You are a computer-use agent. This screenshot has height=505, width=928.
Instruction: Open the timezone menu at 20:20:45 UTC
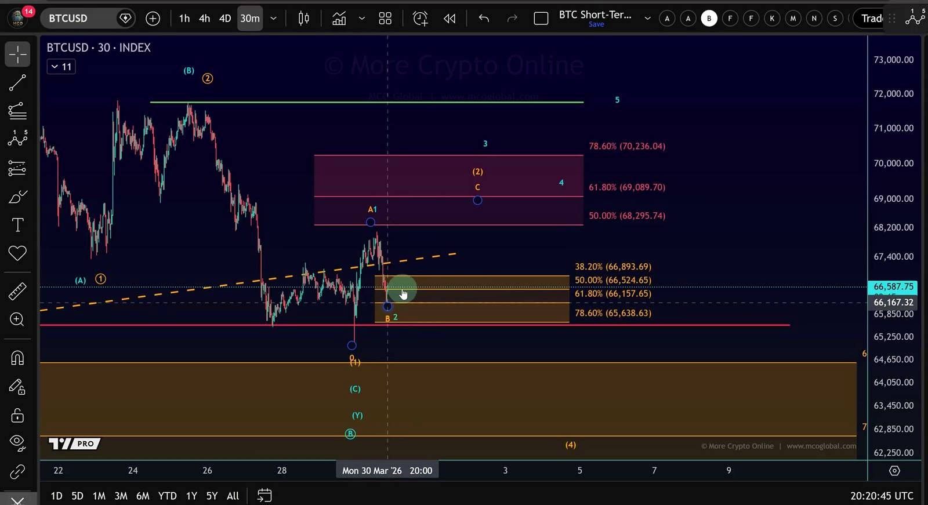tap(882, 496)
